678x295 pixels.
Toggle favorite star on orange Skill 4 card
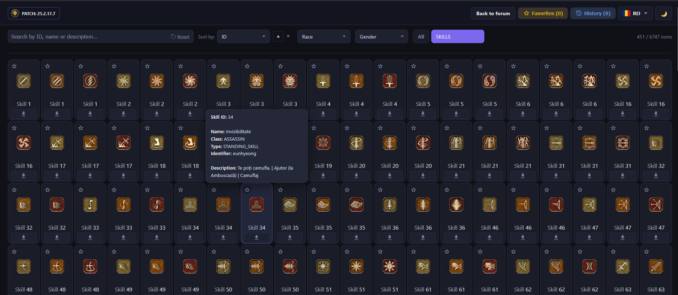(347, 66)
